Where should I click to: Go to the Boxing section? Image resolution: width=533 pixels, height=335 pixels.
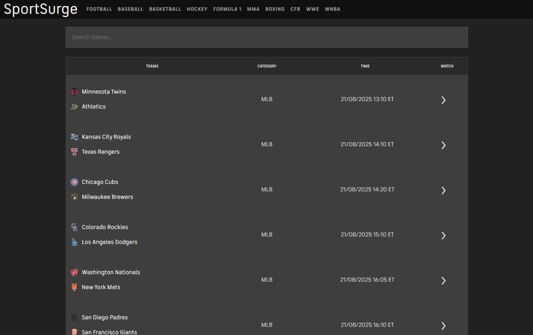[275, 9]
